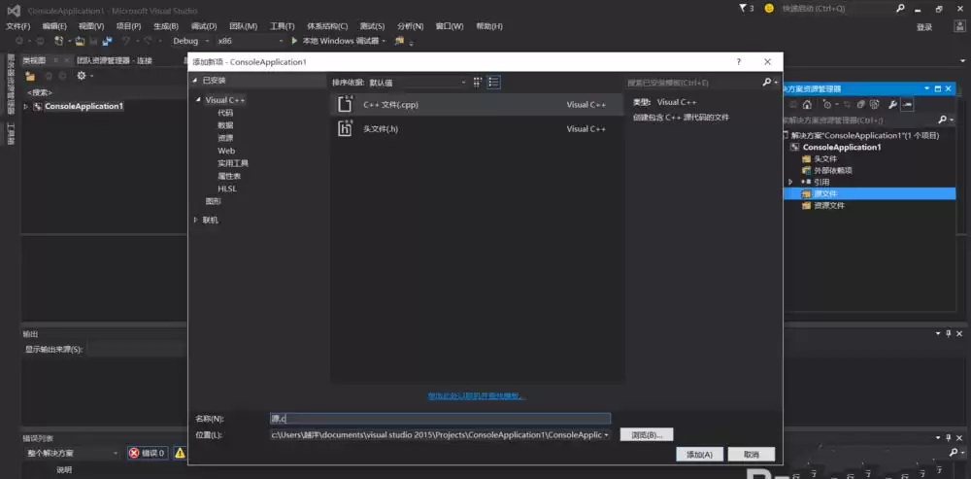The height and width of the screenshot is (479, 971).
Task: Click the 浏览(B)... browse button
Action: [x=646, y=435]
